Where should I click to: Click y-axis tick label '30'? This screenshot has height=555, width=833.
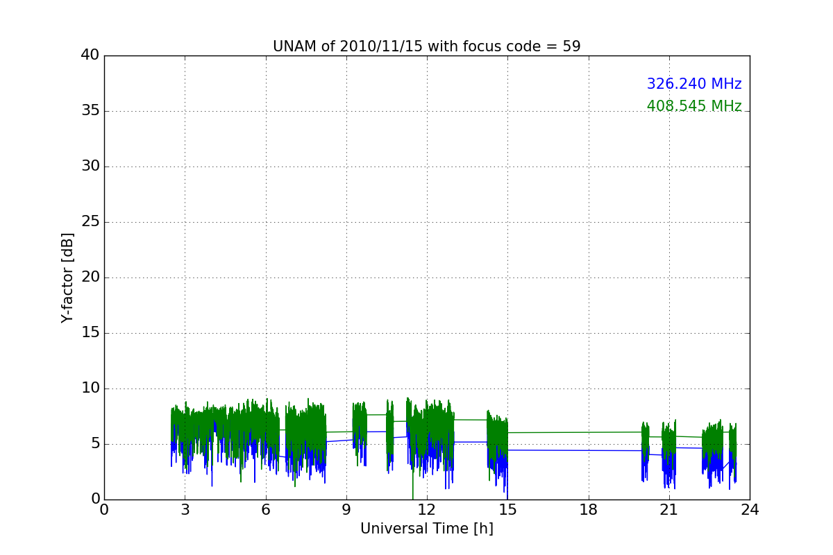[x=90, y=166]
